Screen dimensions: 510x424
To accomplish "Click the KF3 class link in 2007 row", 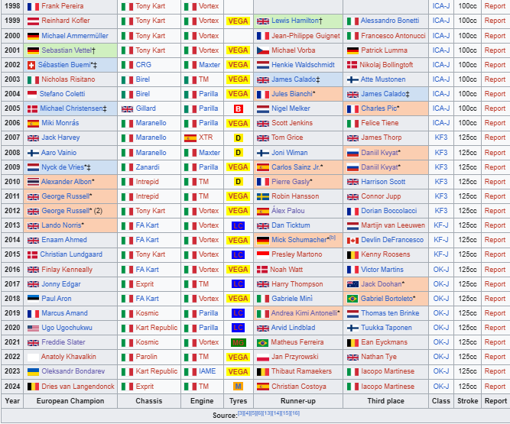I will pos(441,138).
